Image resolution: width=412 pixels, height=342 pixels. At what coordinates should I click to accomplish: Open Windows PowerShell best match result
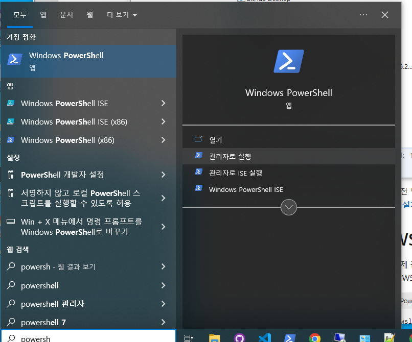click(x=88, y=61)
